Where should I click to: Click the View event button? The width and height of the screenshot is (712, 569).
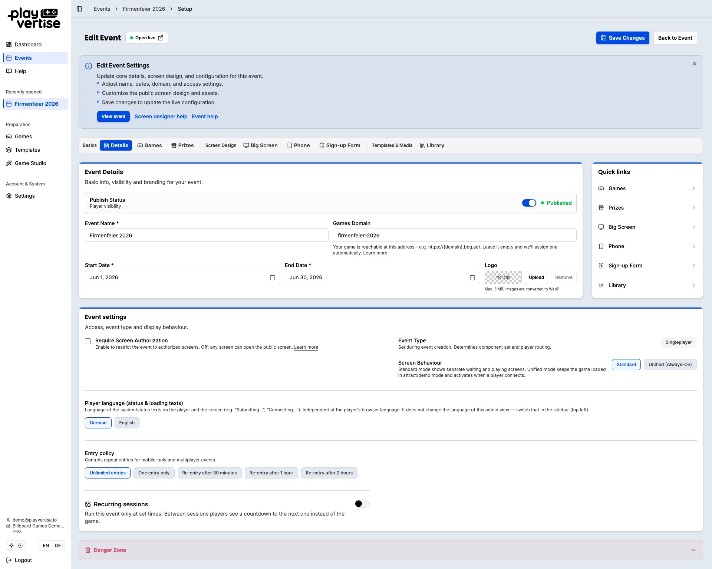[113, 116]
